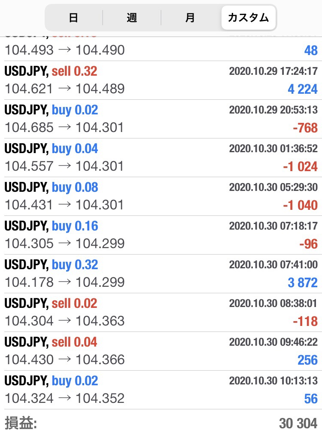The height and width of the screenshot is (433, 322).
Task: Tap the USDJPY sell 0.04 trade entry
Action: [x=161, y=351]
